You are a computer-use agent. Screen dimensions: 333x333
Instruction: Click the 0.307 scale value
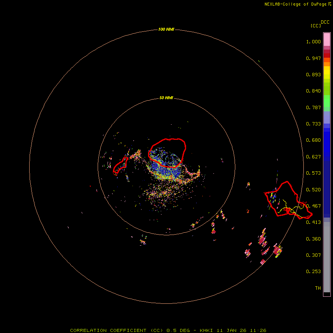coord(313,255)
